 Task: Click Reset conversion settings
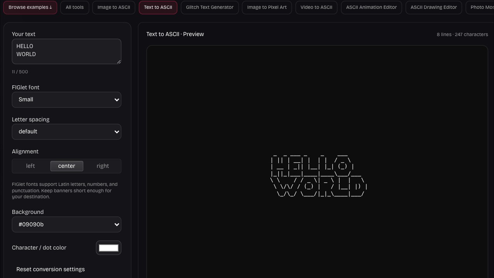point(51,269)
